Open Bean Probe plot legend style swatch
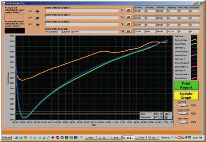This screenshot has width=206, height=142. (194, 44)
